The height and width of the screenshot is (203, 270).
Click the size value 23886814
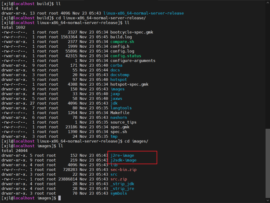click(x=68, y=179)
